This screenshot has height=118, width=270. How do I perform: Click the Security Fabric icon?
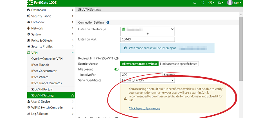point(29,16)
